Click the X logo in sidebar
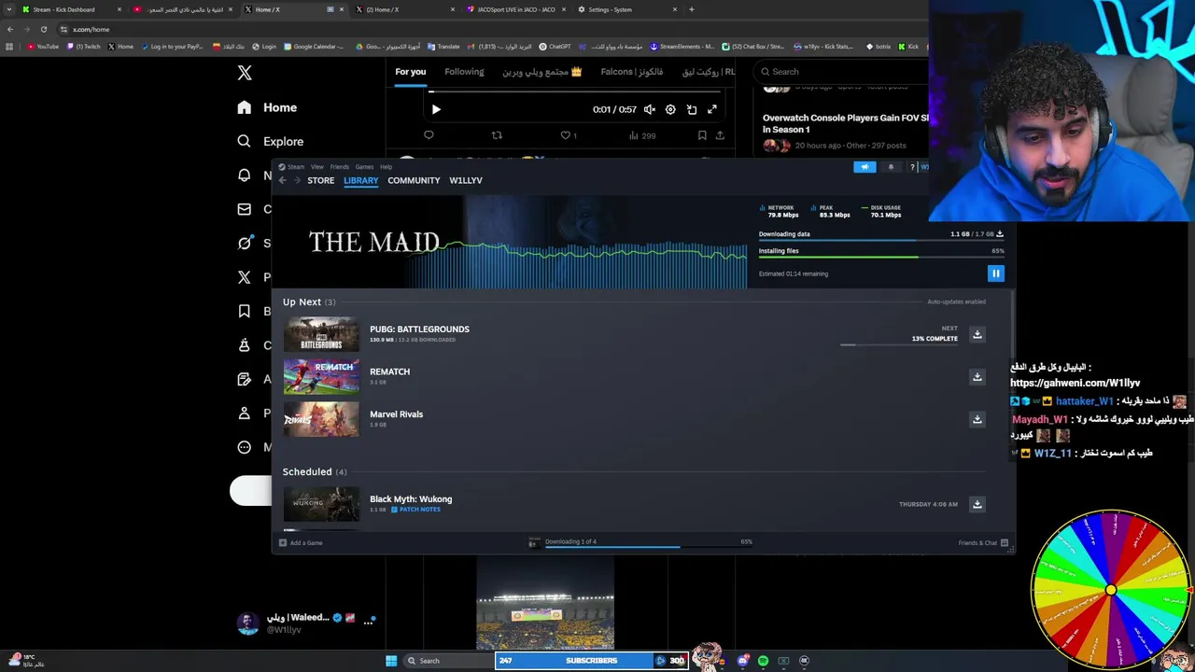The width and height of the screenshot is (1195, 672). [245, 73]
